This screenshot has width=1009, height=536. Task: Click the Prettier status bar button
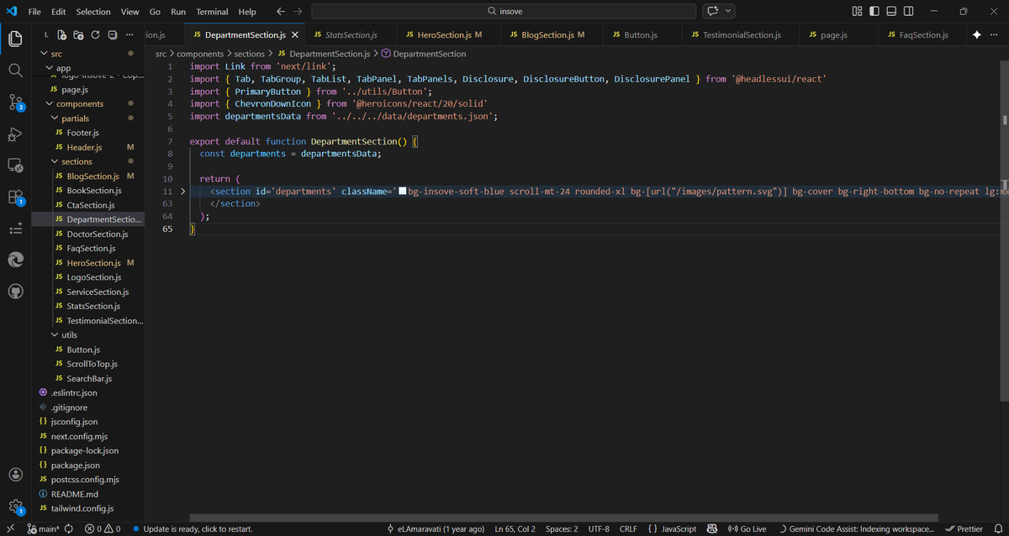964,529
